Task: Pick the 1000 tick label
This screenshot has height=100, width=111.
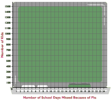Action: 8,34
